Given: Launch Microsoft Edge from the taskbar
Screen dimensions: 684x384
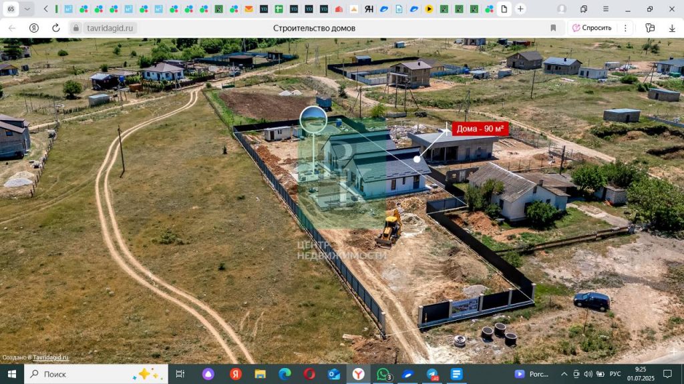Looking at the screenshot, I should pos(285,374).
